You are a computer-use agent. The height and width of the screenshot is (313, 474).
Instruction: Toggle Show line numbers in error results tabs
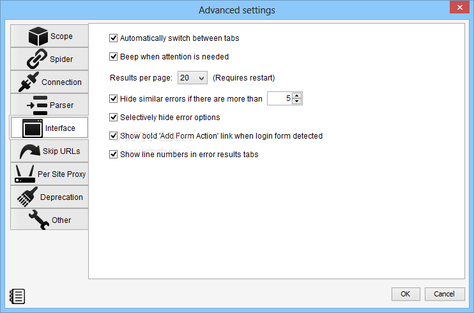tap(113, 154)
